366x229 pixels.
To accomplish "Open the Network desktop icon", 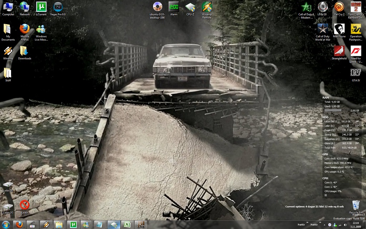I will [x=25, y=9].
